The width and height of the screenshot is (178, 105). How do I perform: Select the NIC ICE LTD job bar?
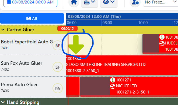pos(129,87)
